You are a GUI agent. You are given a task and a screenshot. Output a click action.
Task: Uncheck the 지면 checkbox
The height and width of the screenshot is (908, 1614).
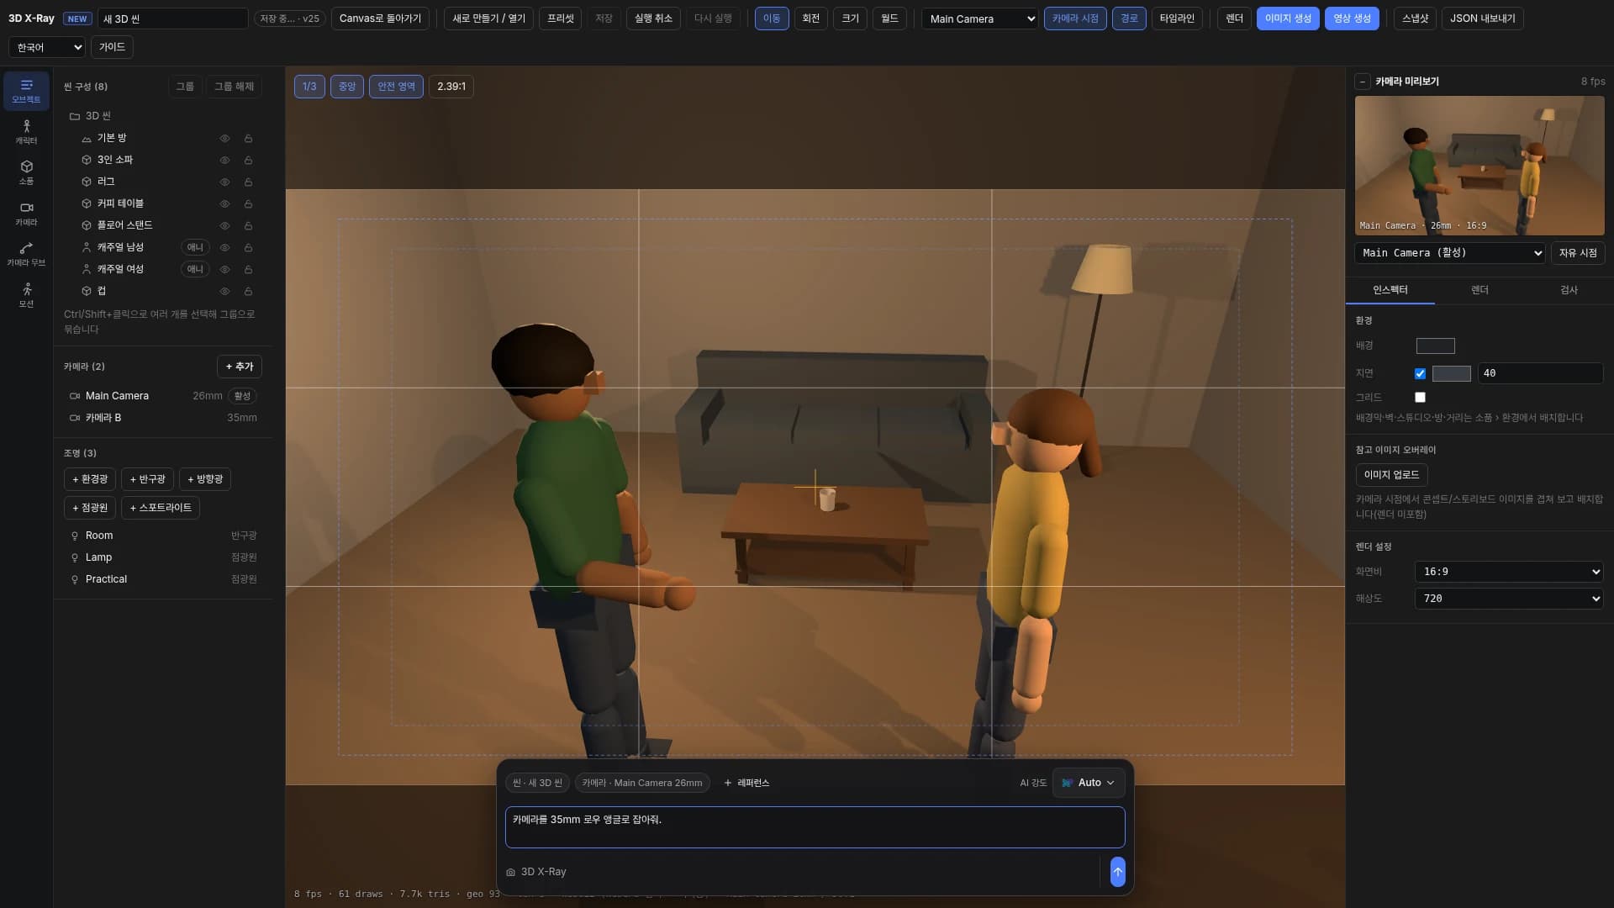tap(1420, 373)
